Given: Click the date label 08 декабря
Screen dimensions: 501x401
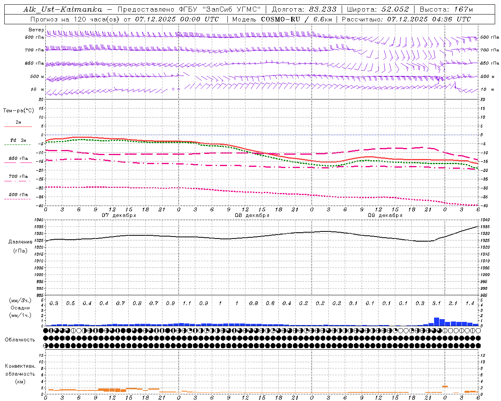Looking at the screenshot, I should [252, 215].
